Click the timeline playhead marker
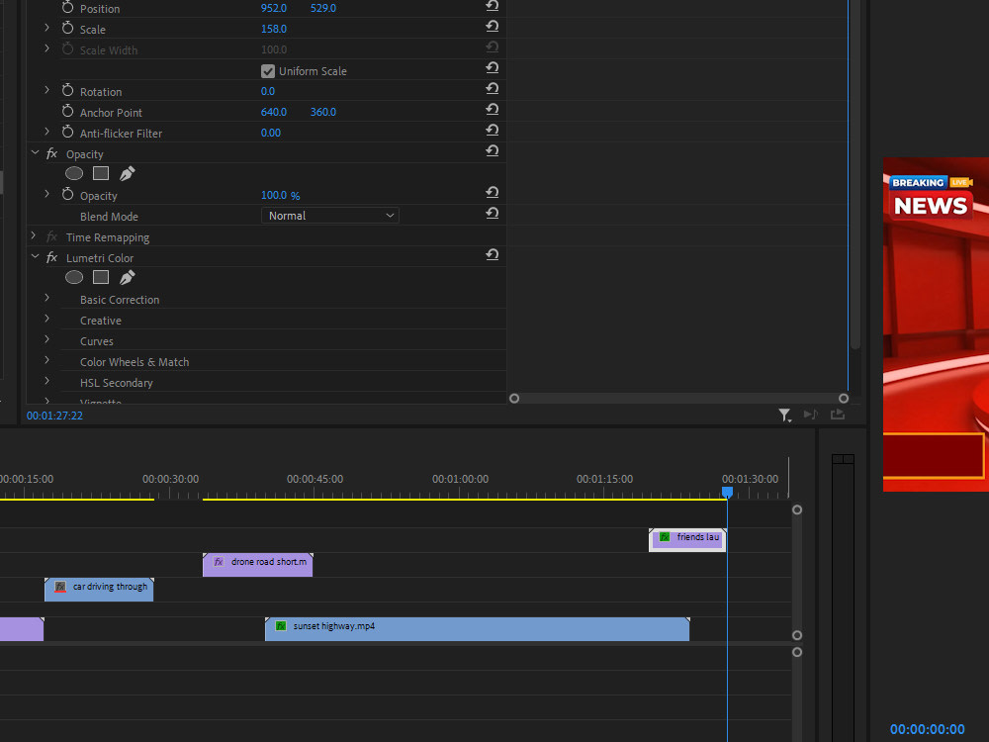The image size is (989, 742). coord(727,492)
